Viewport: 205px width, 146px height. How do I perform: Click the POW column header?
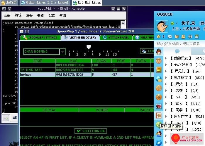[x=121, y=61]
